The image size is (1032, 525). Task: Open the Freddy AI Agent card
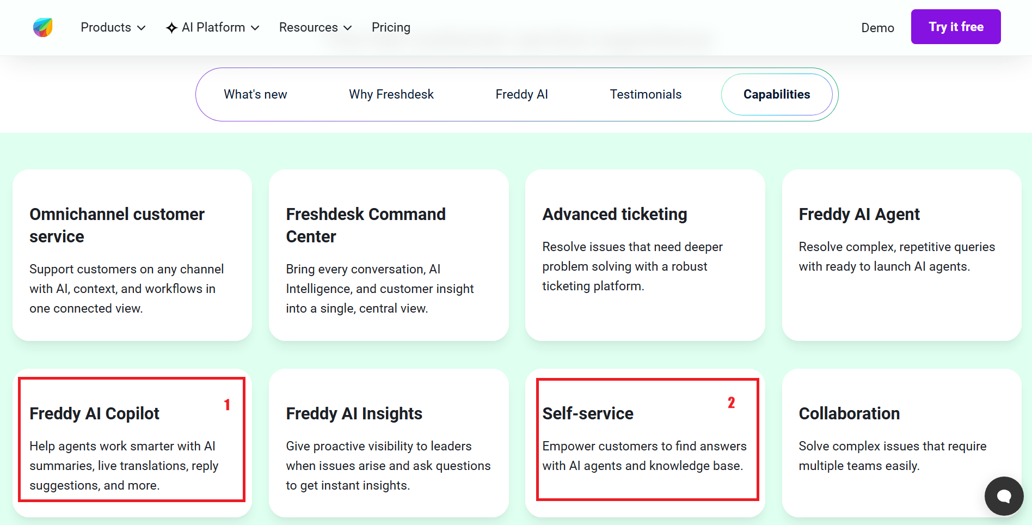click(x=901, y=255)
